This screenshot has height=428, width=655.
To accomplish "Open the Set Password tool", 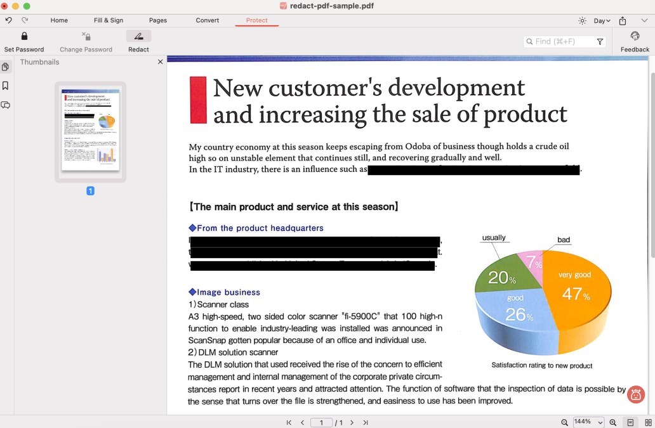I will (x=24, y=40).
